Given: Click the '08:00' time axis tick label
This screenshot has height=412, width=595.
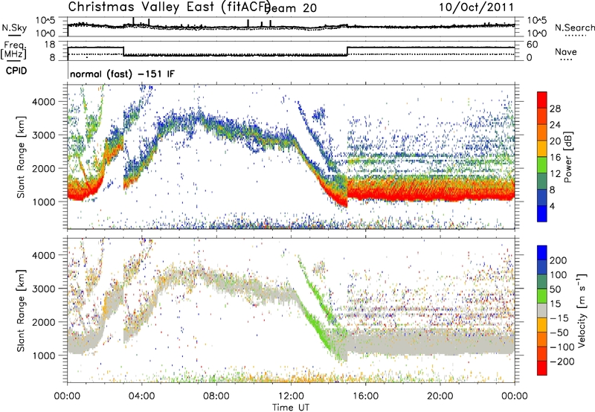Looking at the screenshot, I should click(x=216, y=396).
